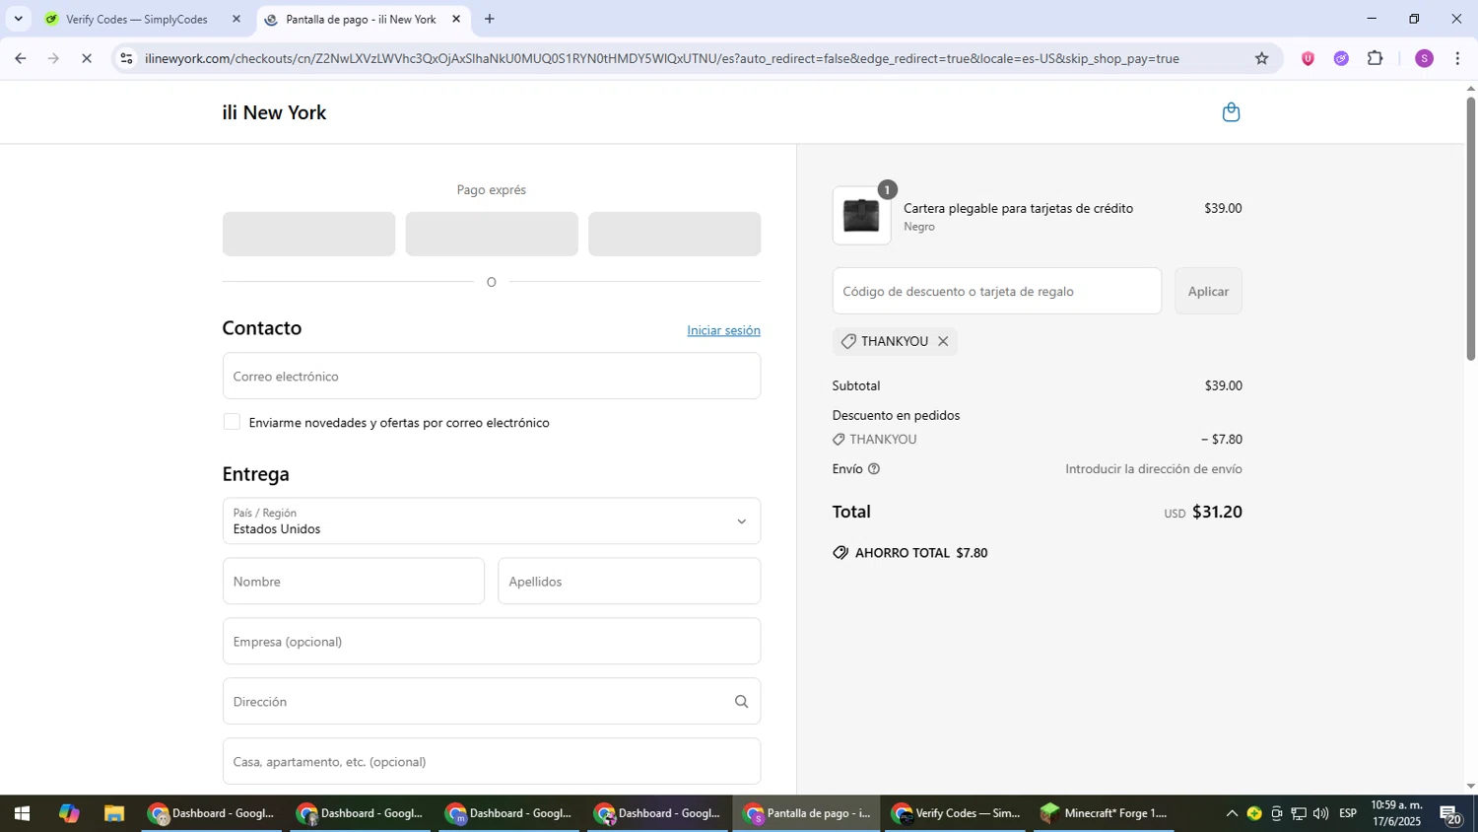Focus the Nombre input field
Screen dimensions: 1478x832
(x=354, y=582)
